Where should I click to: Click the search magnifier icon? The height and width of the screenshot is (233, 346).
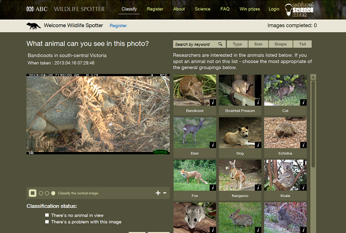click(221, 44)
